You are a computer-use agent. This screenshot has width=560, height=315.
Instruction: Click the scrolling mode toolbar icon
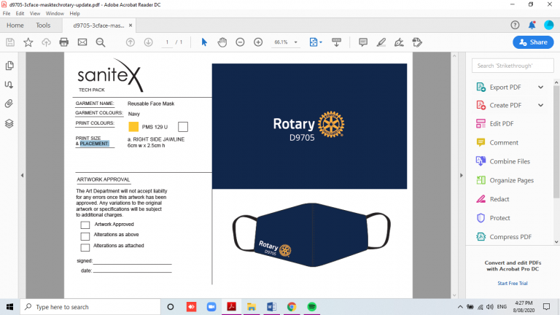pyautogui.click(x=336, y=42)
